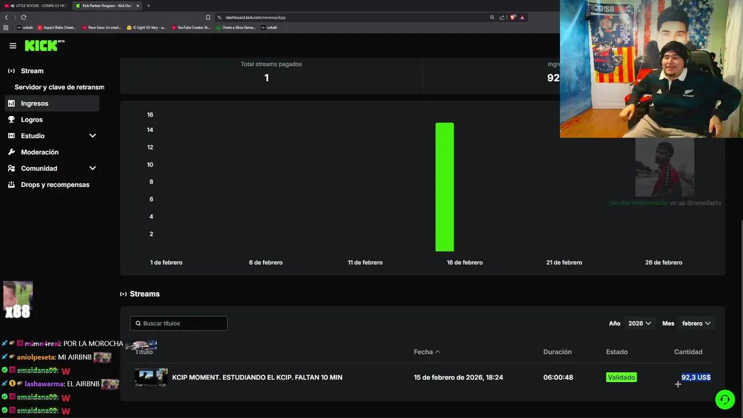
Task: Open Drops y recompensas in sidebar
Action: [x=52, y=185]
